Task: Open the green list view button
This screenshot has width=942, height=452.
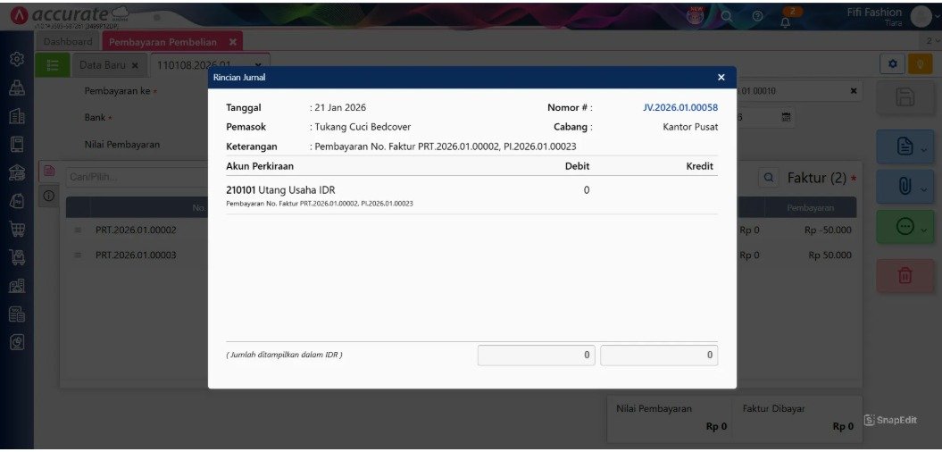Action: click(53, 65)
